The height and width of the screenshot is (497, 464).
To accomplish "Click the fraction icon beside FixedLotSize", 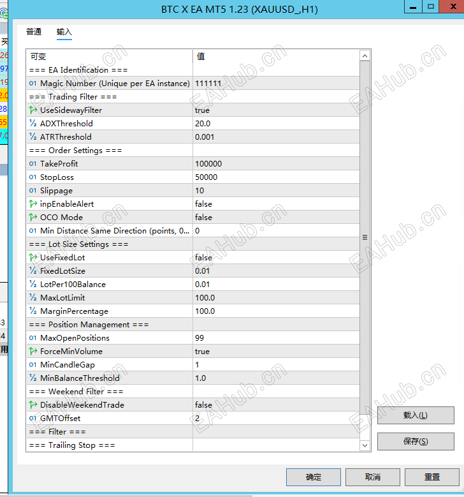I will (x=33, y=271).
